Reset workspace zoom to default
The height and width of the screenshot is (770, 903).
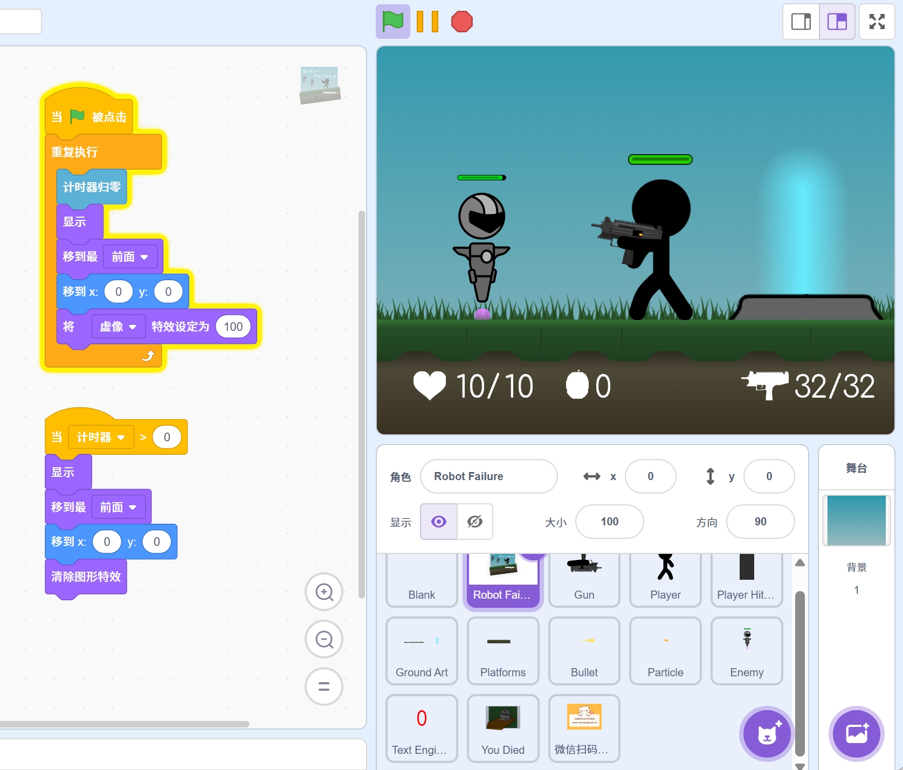click(324, 686)
